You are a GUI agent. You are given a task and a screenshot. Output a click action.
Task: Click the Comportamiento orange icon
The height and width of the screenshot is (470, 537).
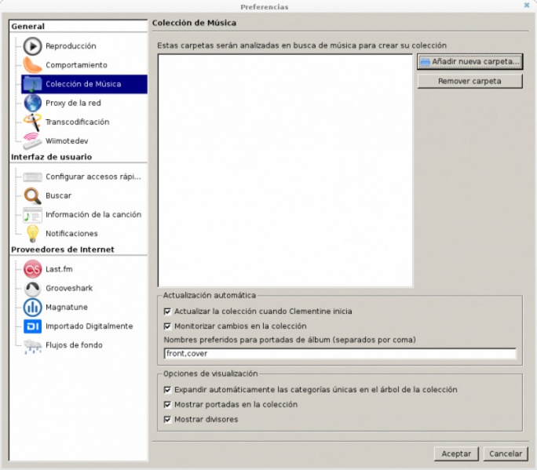pyautogui.click(x=32, y=65)
